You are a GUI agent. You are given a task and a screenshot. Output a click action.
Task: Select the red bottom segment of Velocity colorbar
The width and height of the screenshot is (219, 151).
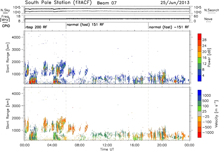coord(200,135)
